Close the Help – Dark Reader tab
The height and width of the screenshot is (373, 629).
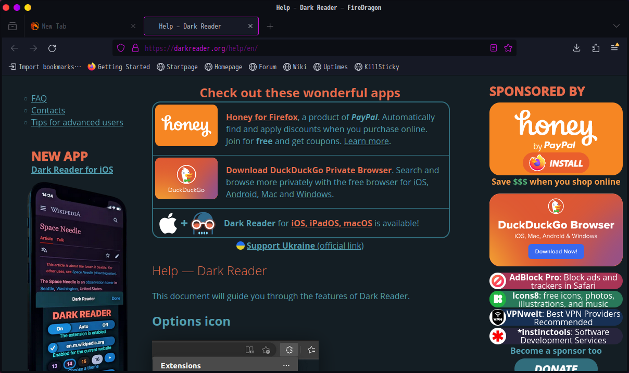pyautogui.click(x=250, y=26)
